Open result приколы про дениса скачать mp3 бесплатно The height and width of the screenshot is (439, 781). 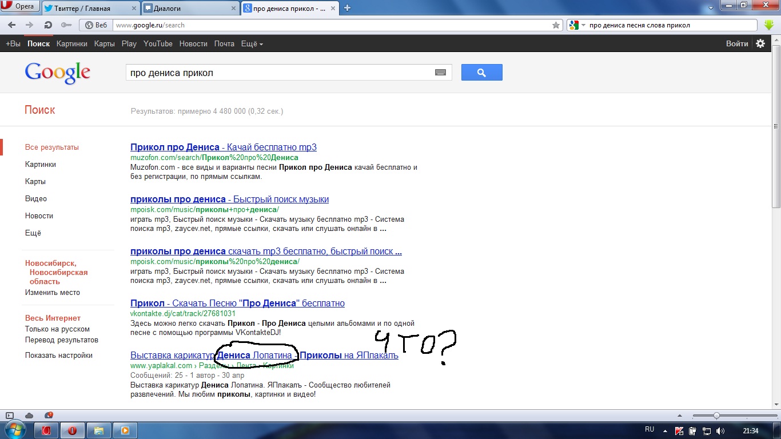pos(266,251)
